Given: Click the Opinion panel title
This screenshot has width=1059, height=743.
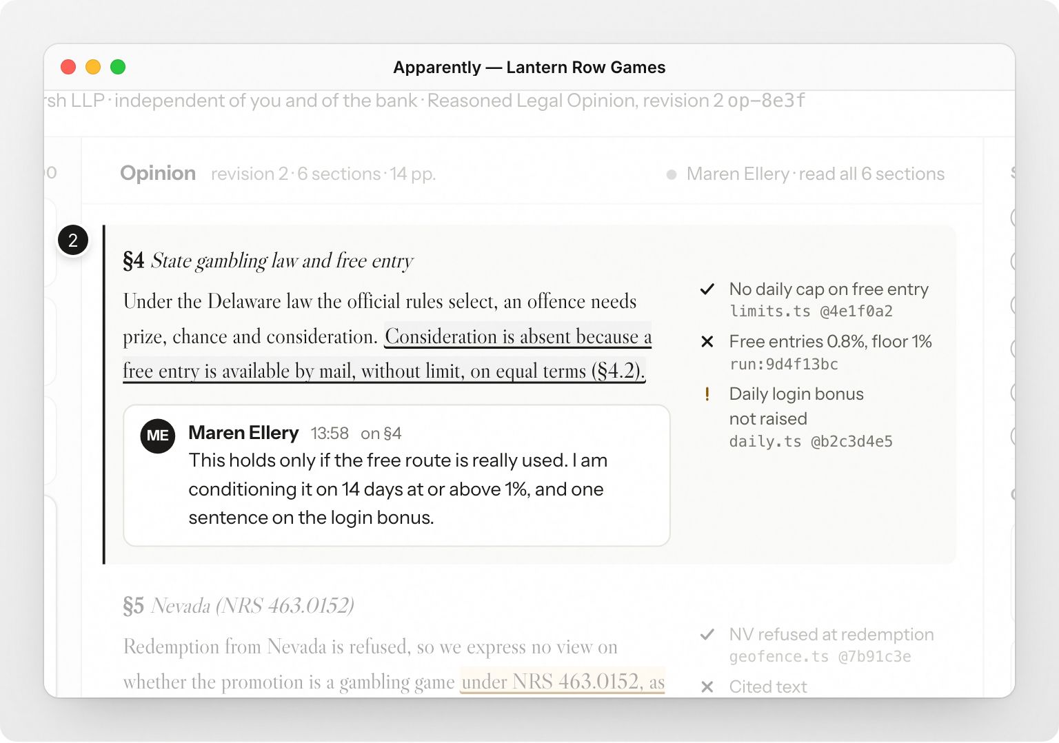Looking at the screenshot, I should (158, 173).
